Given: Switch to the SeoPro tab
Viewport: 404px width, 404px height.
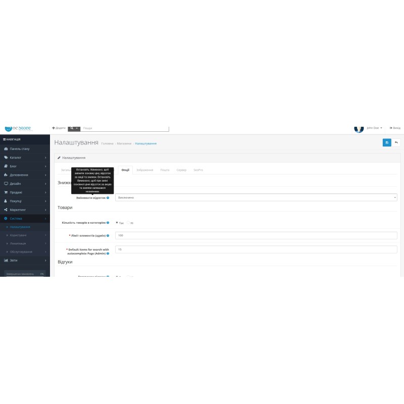Looking at the screenshot, I should pos(197,170).
